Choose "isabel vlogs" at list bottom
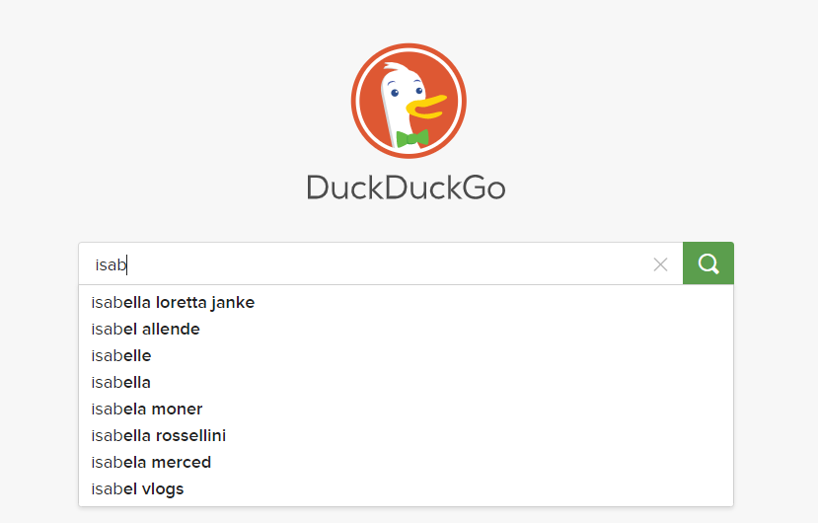The height and width of the screenshot is (523, 818). (x=406, y=489)
